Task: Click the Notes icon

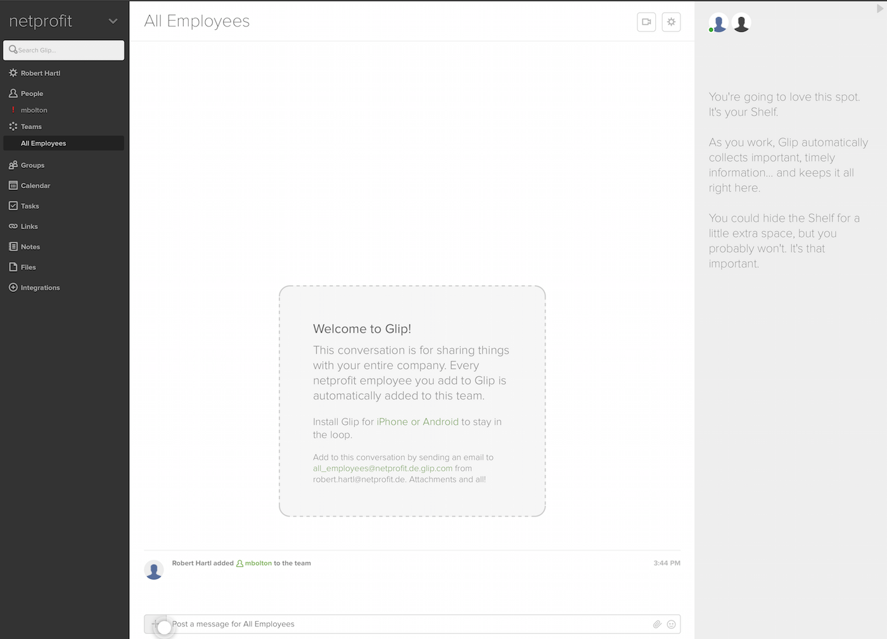Action: click(13, 246)
